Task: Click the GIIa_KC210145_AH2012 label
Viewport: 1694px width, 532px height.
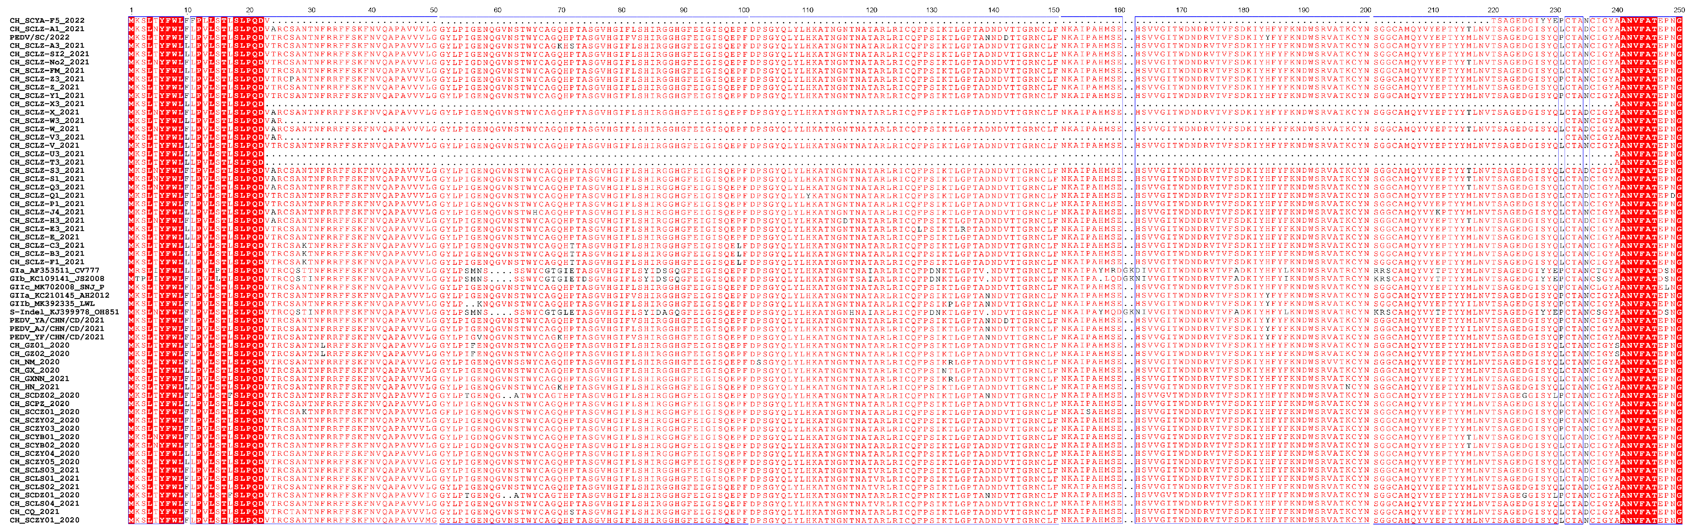Action: (59, 295)
